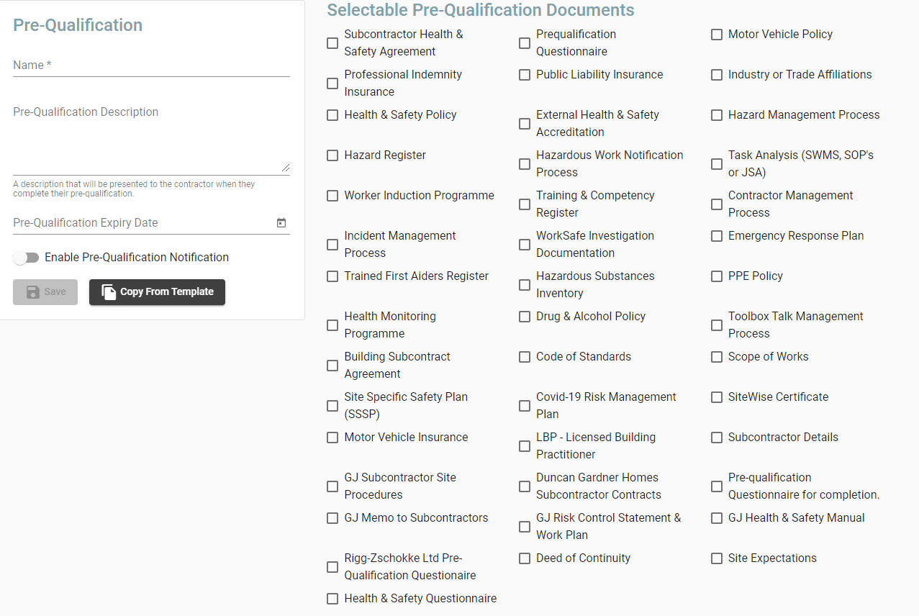Select SiteWise Certificate
919x616 pixels.
[x=717, y=397]
